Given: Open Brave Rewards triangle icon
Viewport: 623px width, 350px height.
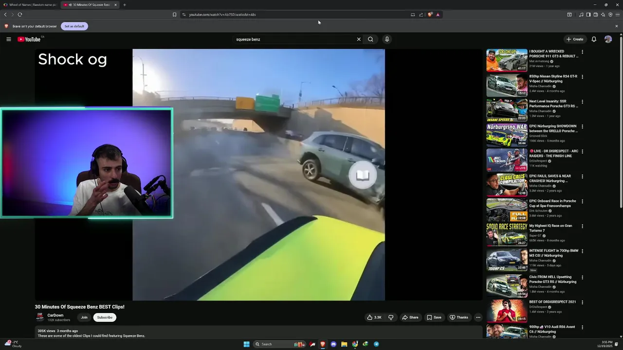Looking at the screenshot, I should [x=438, y=15].
